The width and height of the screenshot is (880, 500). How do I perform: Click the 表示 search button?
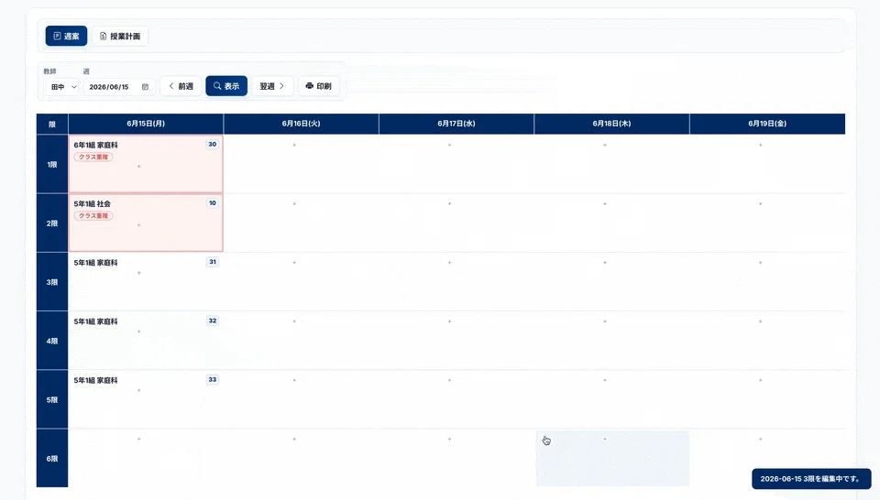(226, 86)
